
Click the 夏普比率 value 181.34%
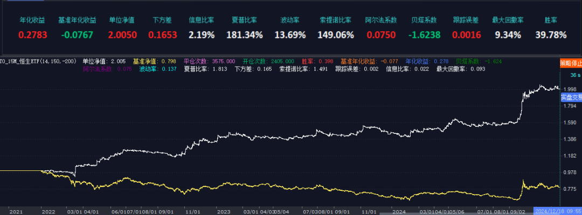pyautogui.click(x=245, y=35)
